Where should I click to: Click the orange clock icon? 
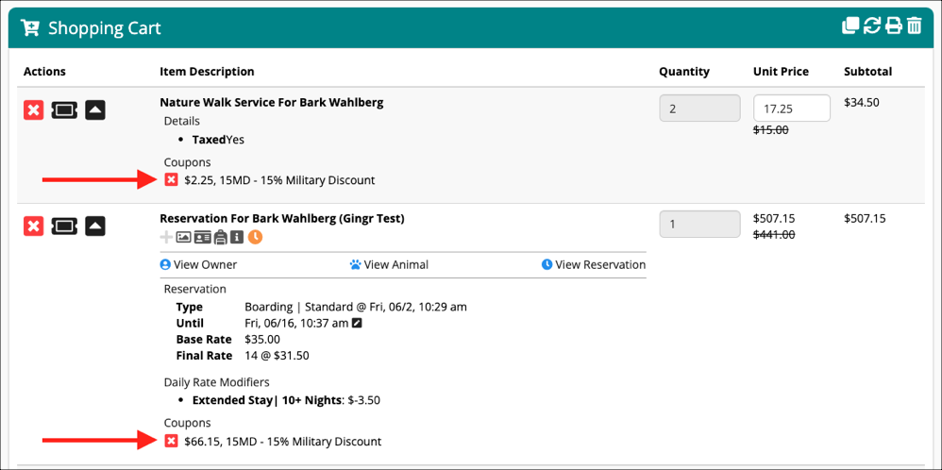tap(256, 238)
